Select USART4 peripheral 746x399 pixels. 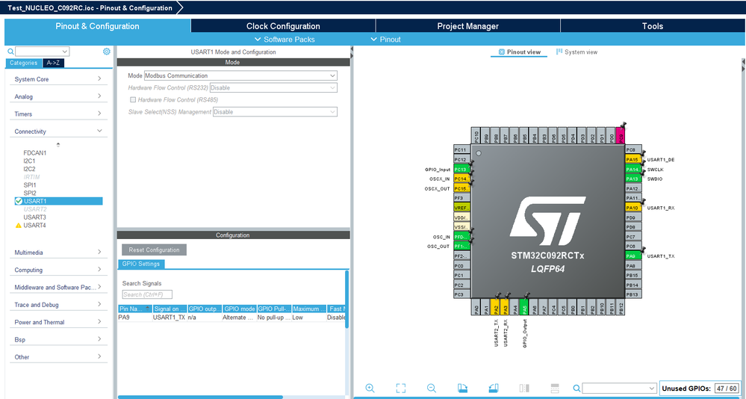tap(35, 225)
